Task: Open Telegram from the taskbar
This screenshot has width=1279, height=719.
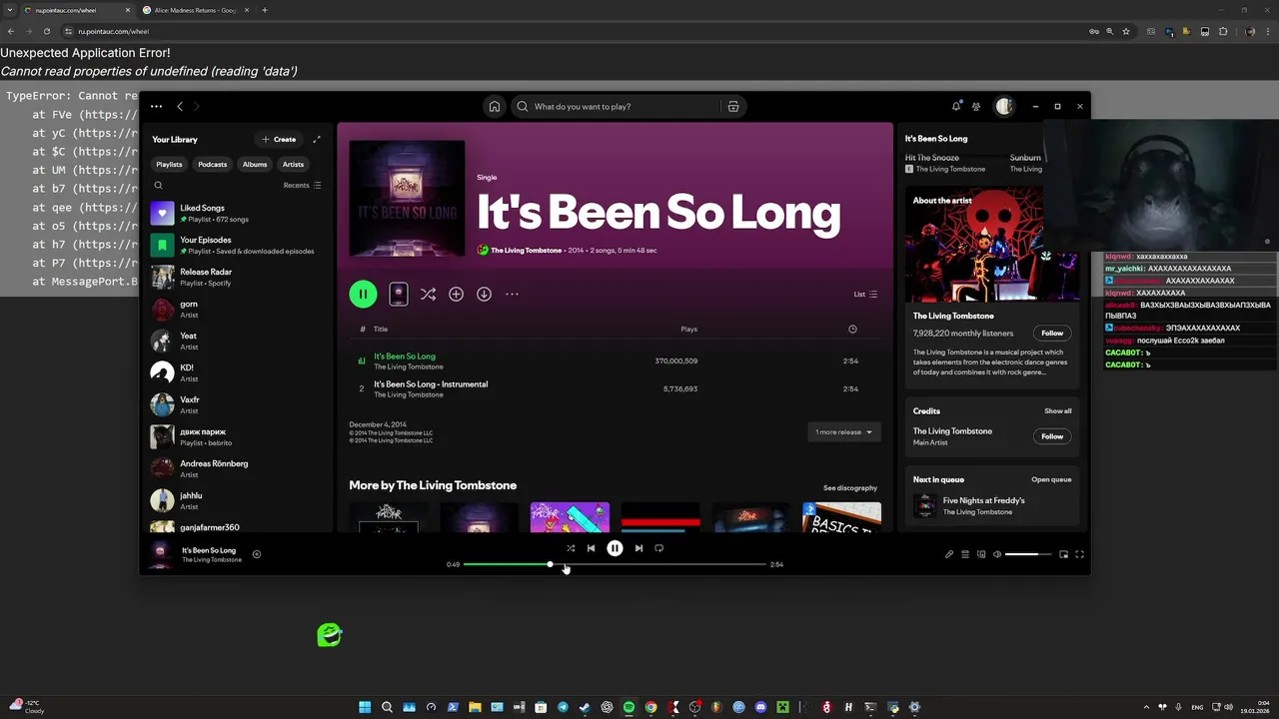Action: coord(563,707)
